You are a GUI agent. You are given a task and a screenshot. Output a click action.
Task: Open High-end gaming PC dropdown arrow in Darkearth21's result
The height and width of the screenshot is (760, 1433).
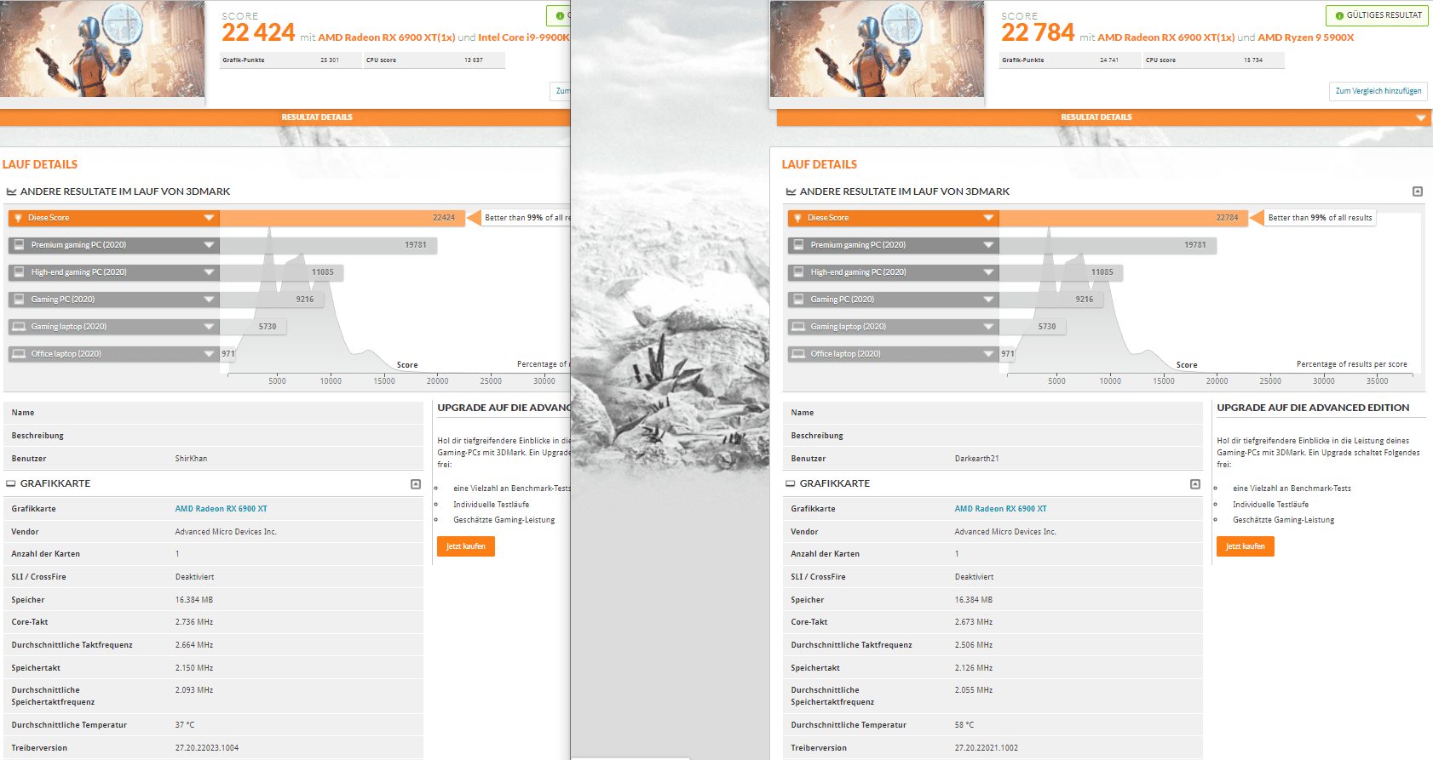pos(988,272)
